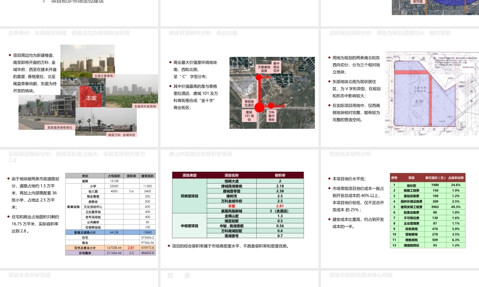Viewport: 479px width, 287px height.
Task: Click the red 本案 site label
Action: 91,98
